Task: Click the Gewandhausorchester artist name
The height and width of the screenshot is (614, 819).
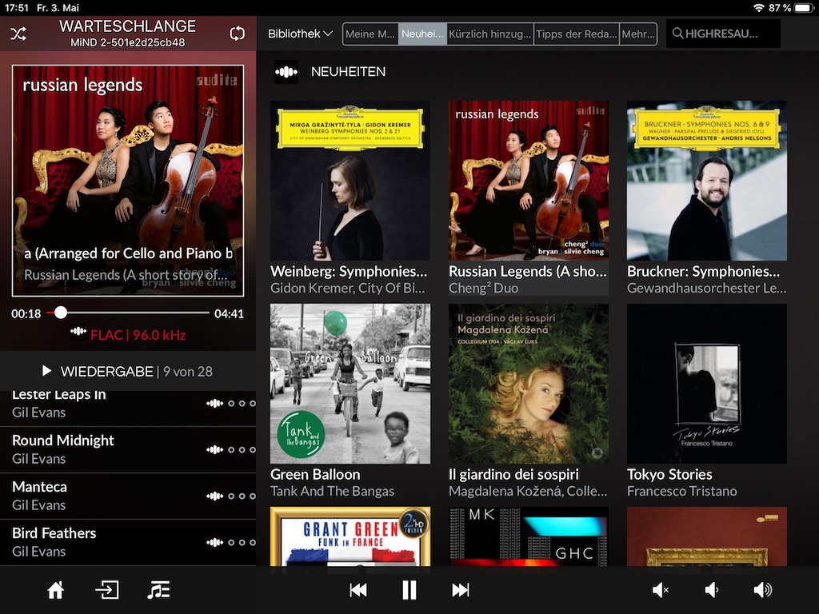Action: tap(706, 288)
